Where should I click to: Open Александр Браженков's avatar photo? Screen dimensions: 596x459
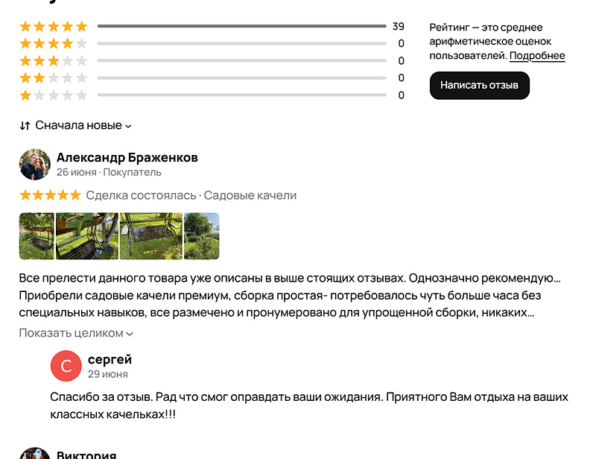(35, 164)
